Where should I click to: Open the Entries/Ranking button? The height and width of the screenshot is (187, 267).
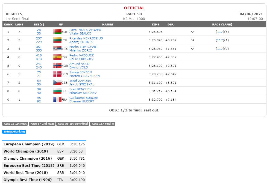(x=14, y=131)
